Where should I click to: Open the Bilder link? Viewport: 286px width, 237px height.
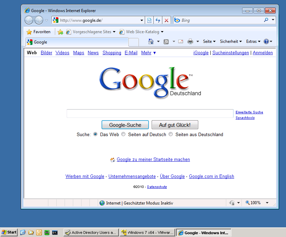point(46,53)
